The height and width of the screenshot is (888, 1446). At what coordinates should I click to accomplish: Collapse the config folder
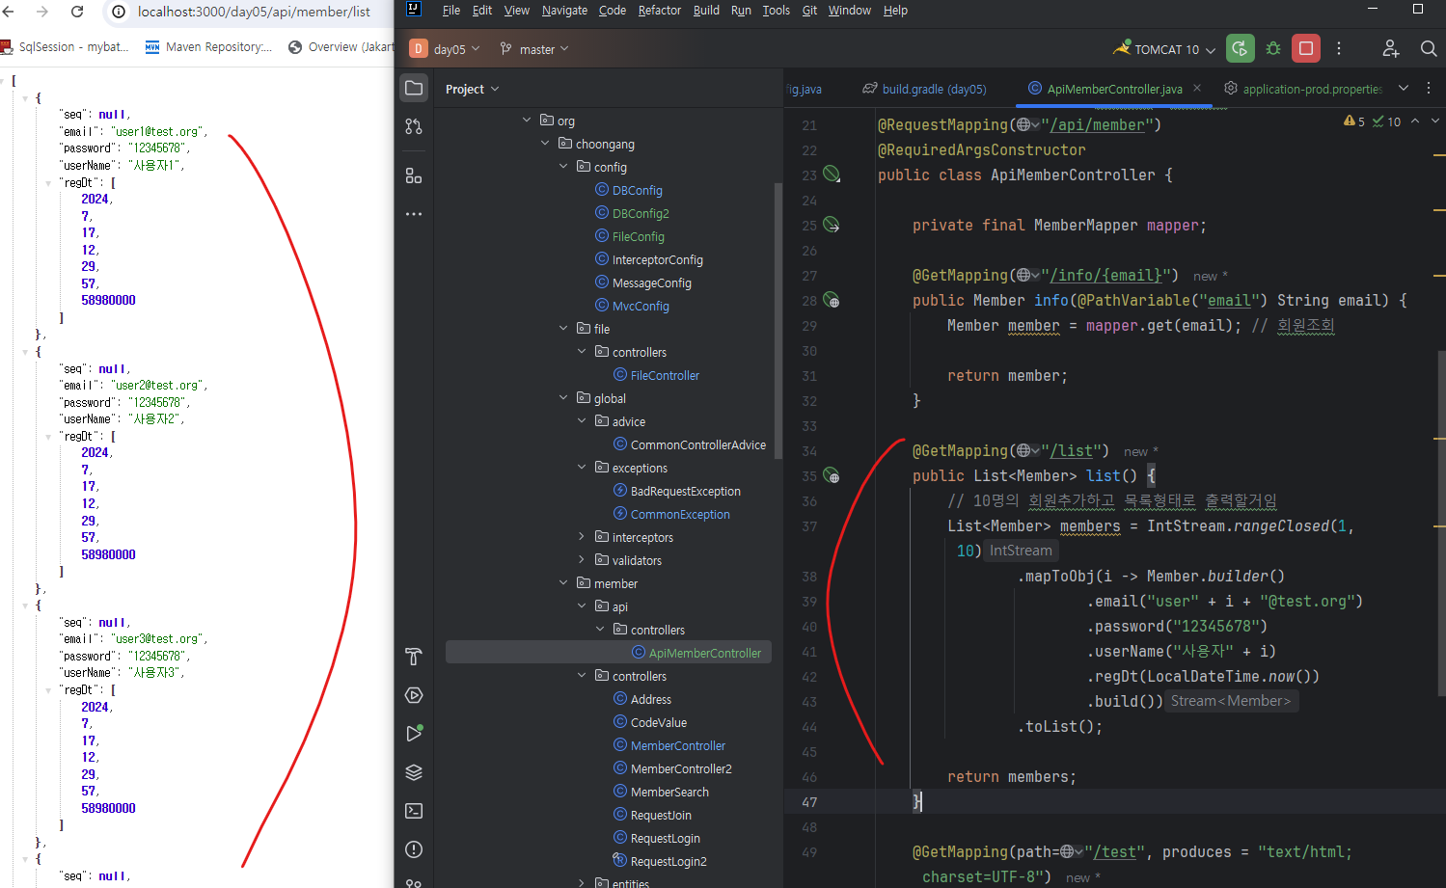(563, 167)
